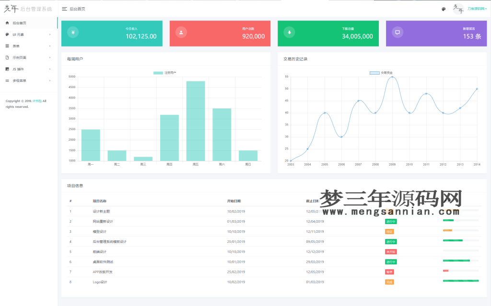Select the 后台首页 home icon in sidebar
The width and height of the screenshot is (491, 306).
(8, 22)
